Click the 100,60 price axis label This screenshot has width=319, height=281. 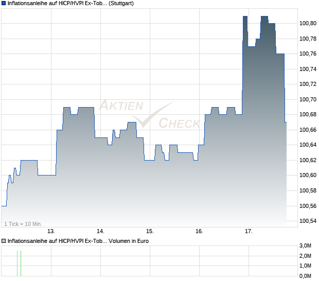(308, 175)
